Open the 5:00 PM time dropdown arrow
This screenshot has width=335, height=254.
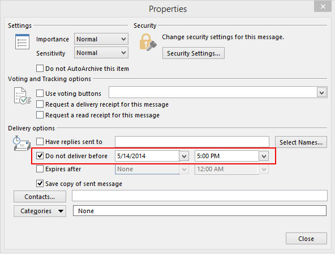click(x=264, y=156)
